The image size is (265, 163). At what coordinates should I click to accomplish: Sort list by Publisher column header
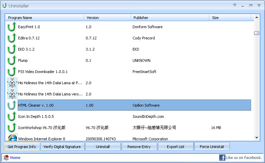pyautogui.click(x=170, y=18)
